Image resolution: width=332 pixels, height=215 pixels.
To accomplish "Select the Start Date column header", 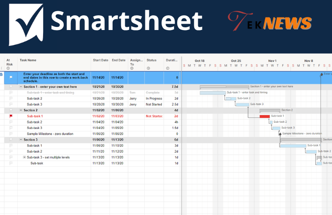I will point(100,64).
